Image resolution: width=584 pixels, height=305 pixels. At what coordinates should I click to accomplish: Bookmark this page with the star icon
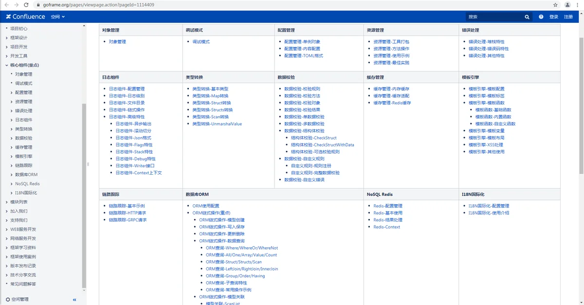[555, 4]
